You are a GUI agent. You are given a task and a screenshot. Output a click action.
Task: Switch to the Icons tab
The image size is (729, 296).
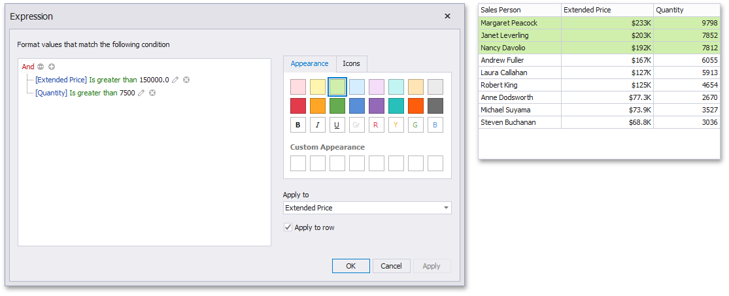[351, 63]
